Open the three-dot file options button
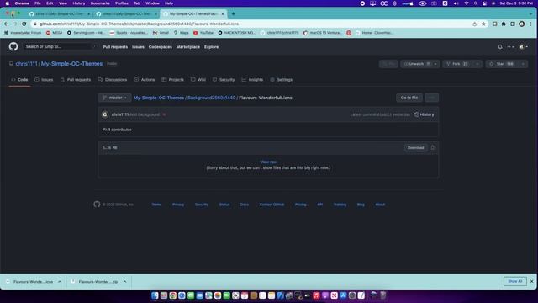The height and width of the screenshot is (303, 538). pos(431,98)
